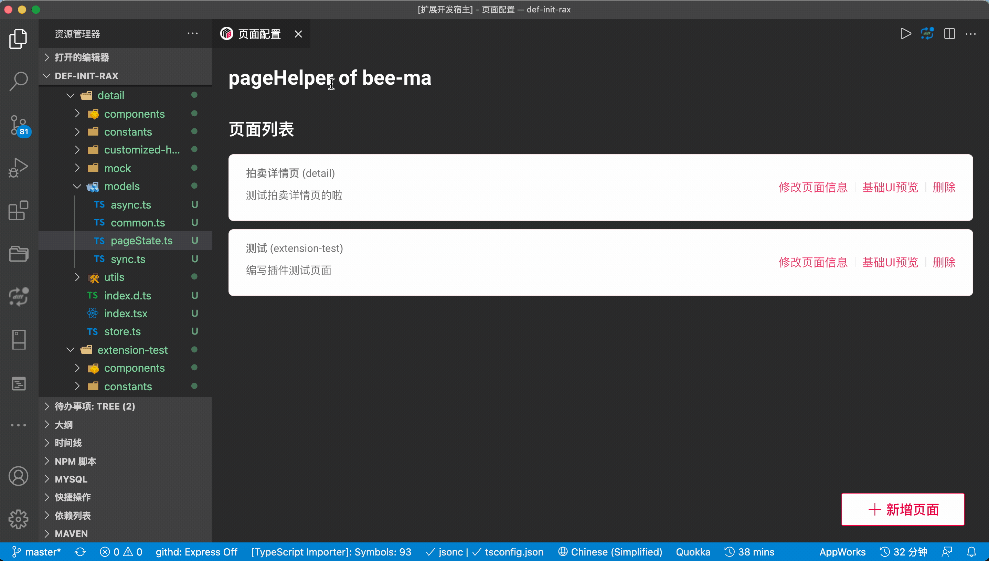Image resolution: width=989 pixels, height=561 pixels.
Task: Click the notifications bell in status bar
Action: (x=971, y=552)
